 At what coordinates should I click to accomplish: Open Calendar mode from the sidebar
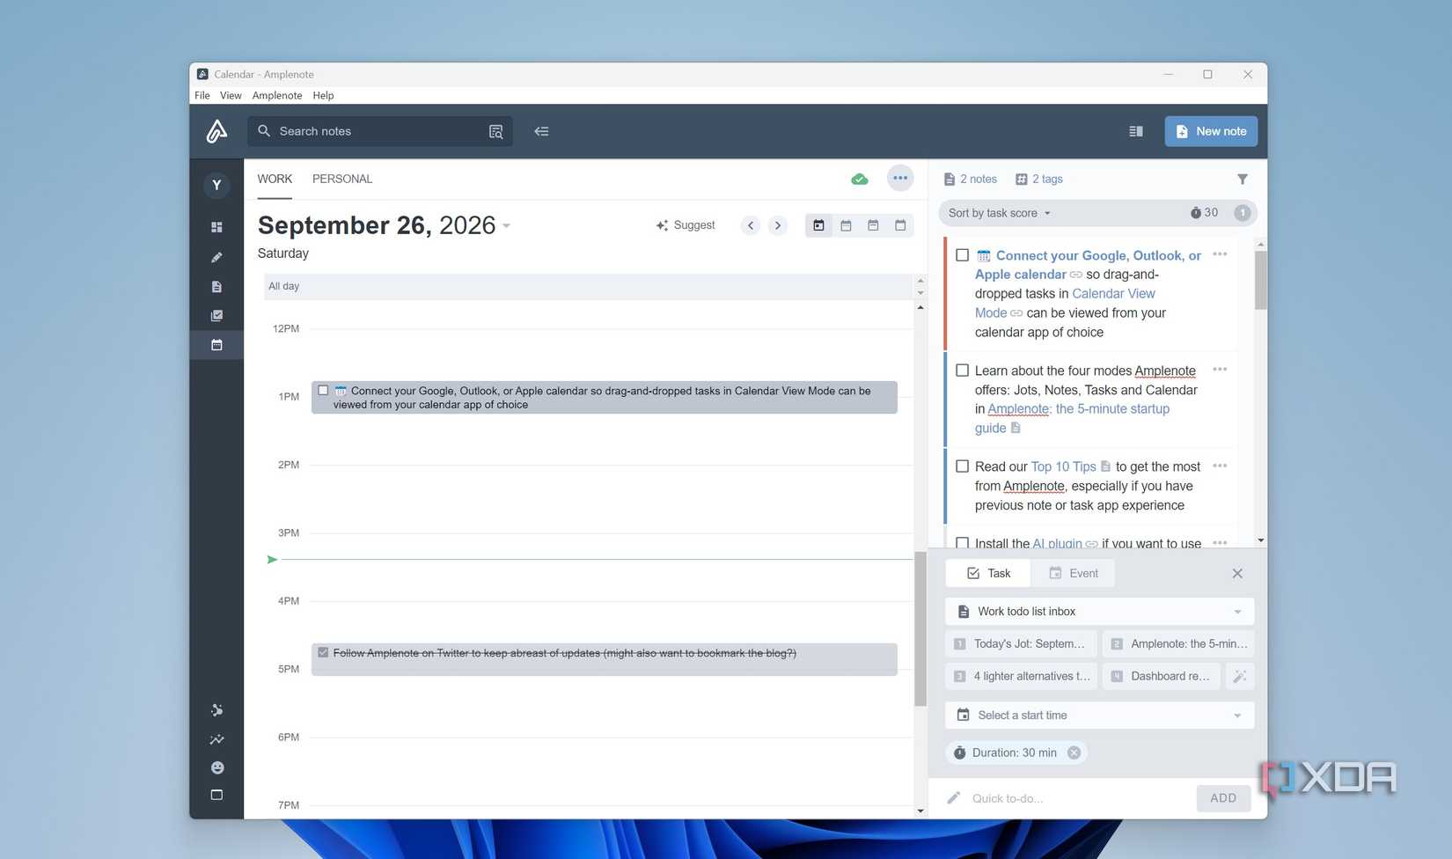[x=216, y=345]
